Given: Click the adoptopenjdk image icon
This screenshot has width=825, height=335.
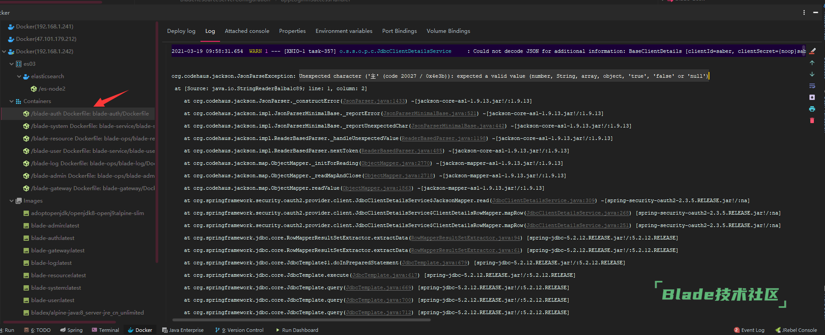Looking at the screenshot, I should 26,213.
